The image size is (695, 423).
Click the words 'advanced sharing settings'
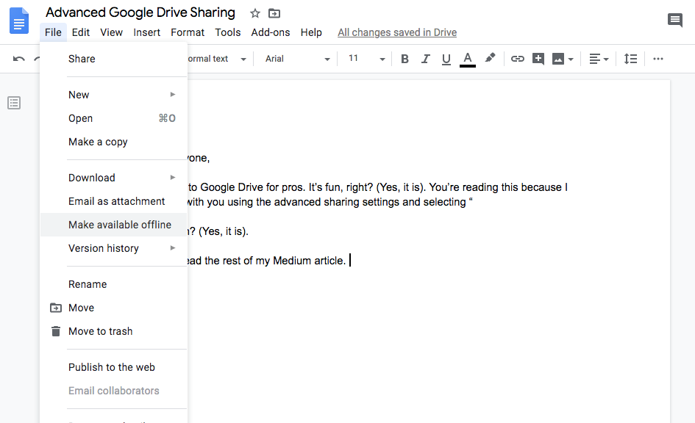(x=337, y=202)
